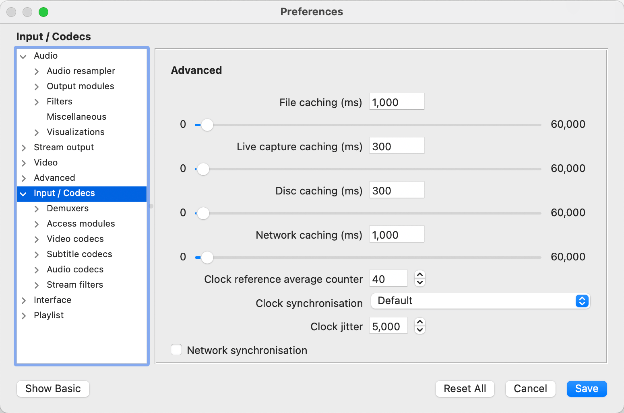Focus the Network caching value field
The width and height of the screenshot is (624, 413).
[x=397, y=234]
